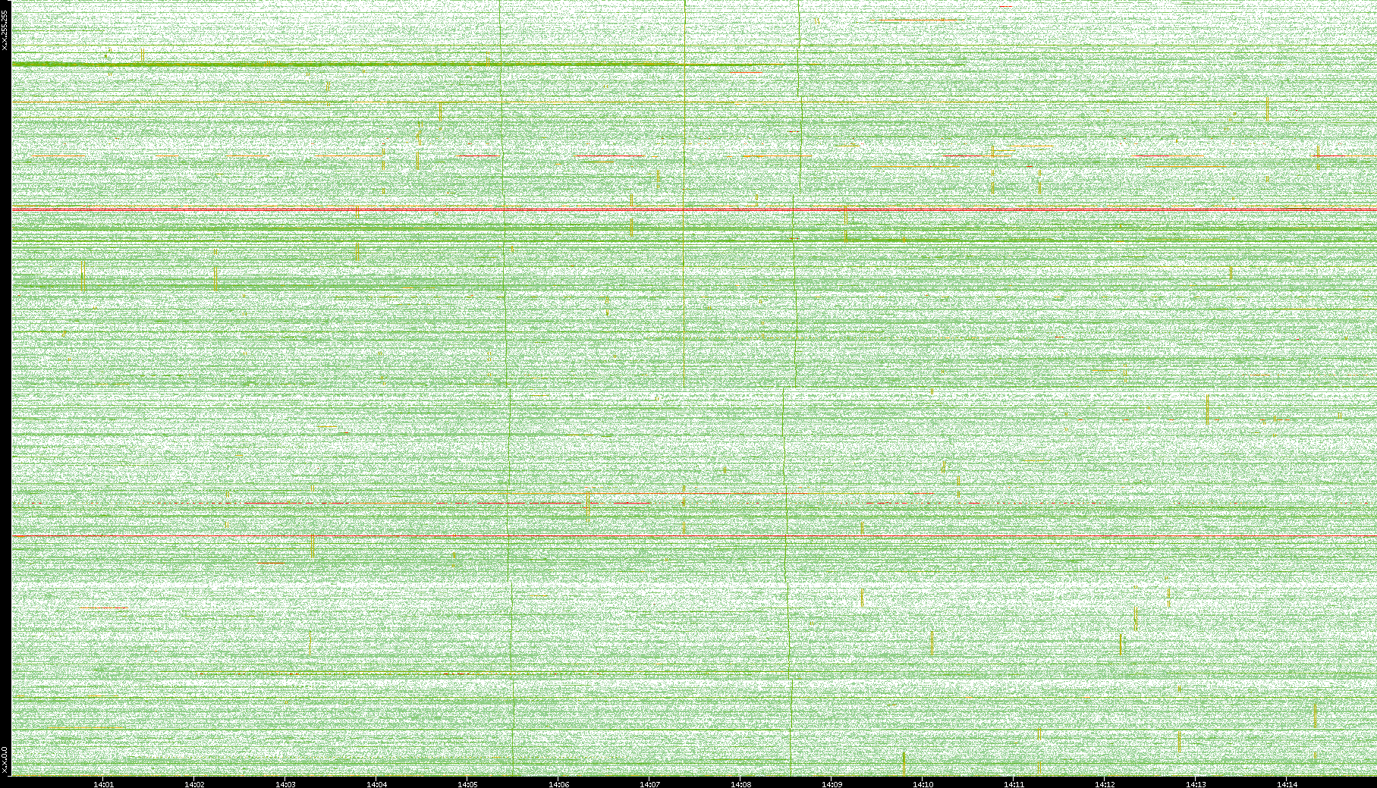Screen dimensions: 1377x788
Task: Select the 14:03 time axis label
Action: coord(285,784)
